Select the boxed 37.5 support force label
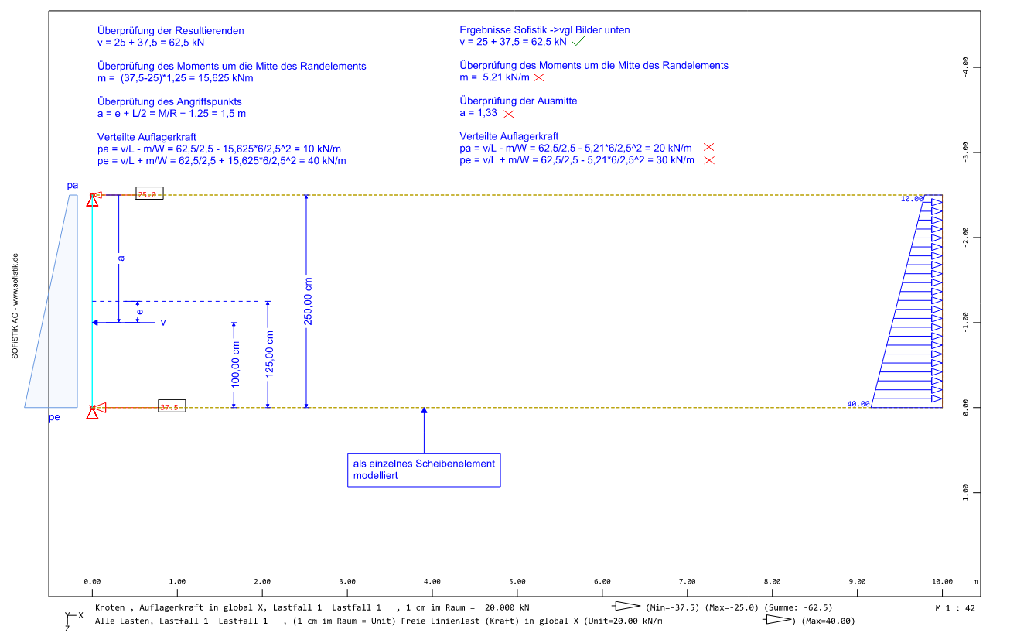Viewport: 1017px width, 640px height. (171, 406)
